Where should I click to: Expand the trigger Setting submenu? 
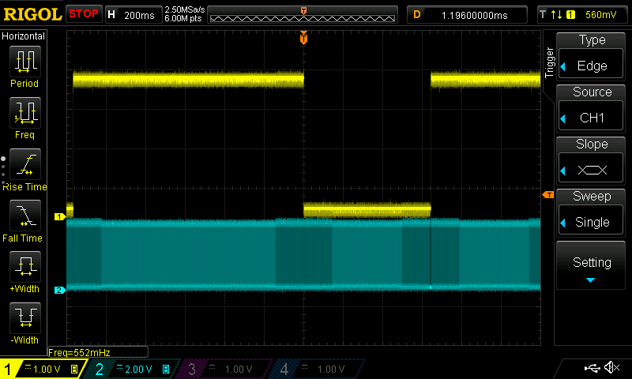point(592,265)
